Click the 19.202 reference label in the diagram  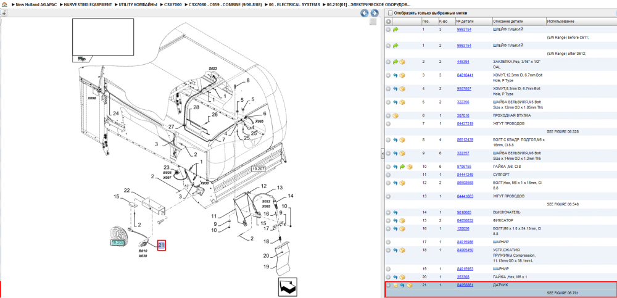click(x=118, y=242)
